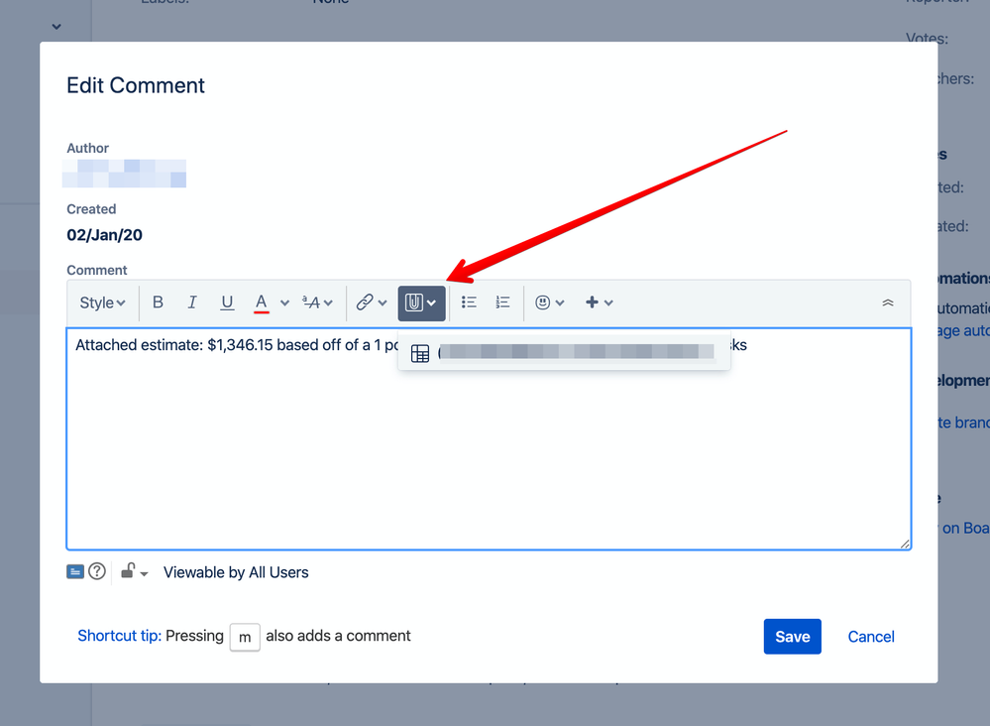Open the emoticon picker
The image size is (990, 726).
click(542, 302)
